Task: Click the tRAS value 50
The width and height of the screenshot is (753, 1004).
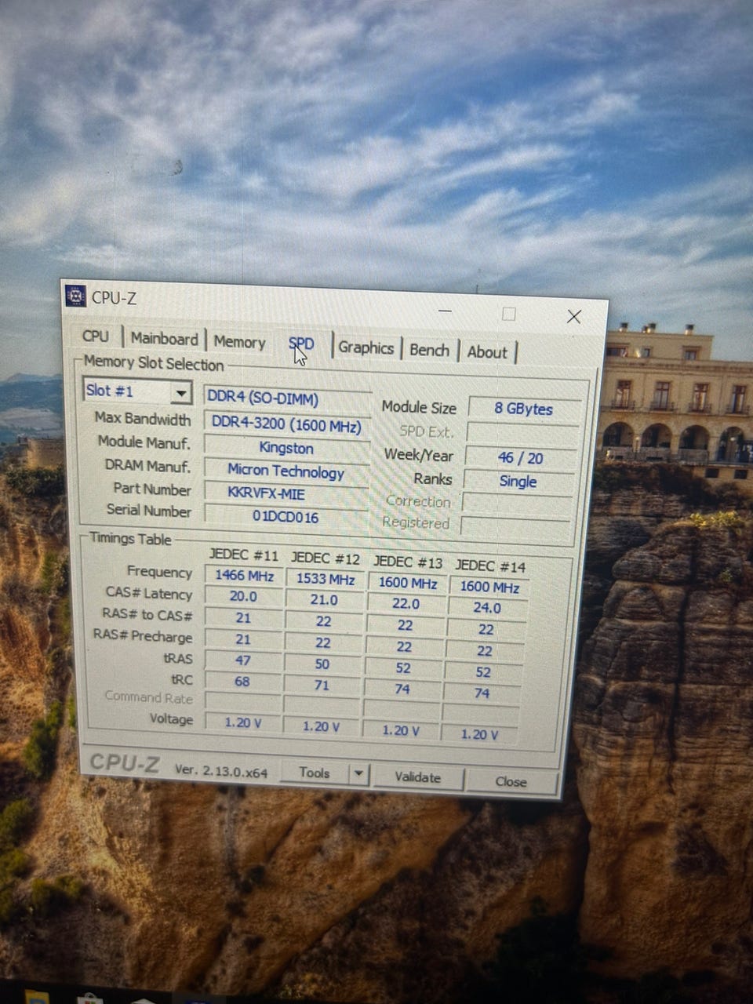Action: coord(322,664)
